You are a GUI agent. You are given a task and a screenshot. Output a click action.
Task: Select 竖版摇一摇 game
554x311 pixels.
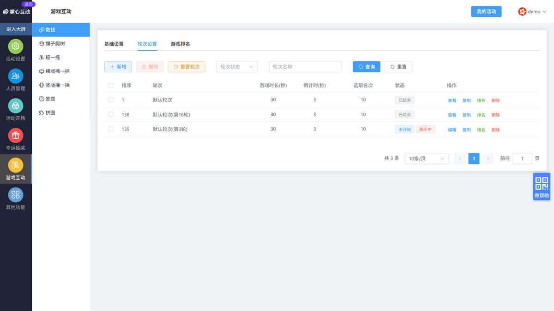point(61,85)
